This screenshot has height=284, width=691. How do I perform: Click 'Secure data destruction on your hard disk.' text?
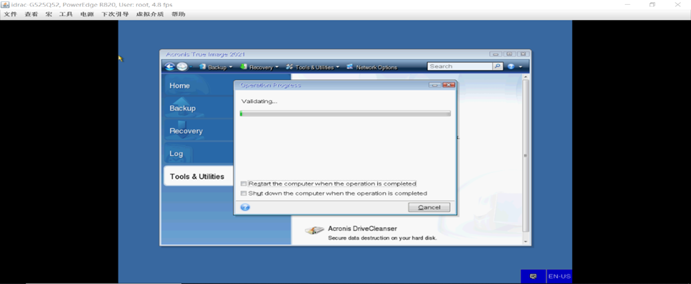(383, 238)
